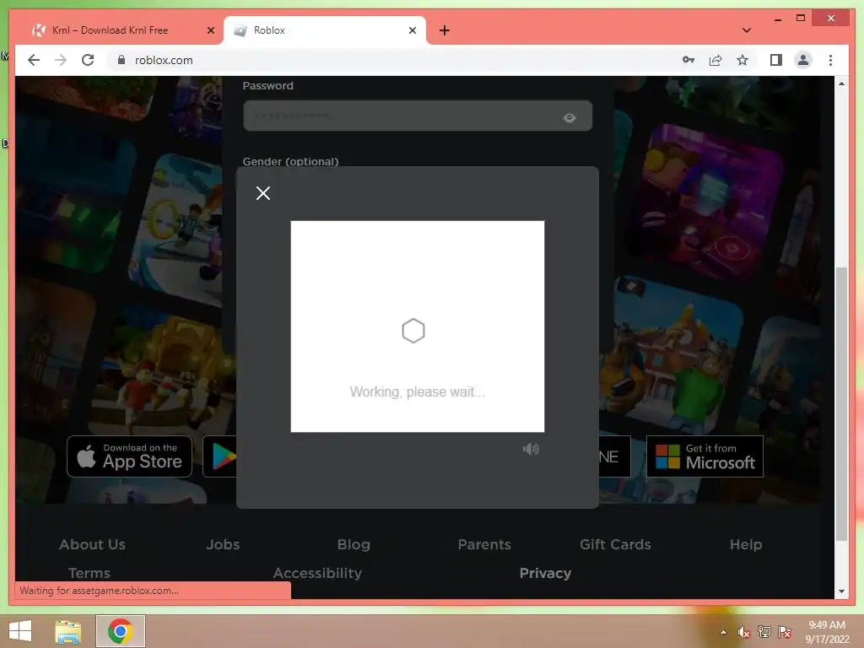Viewport: 864px width, 648px height.
Task: Go forward with the browser arrow
Action: pos(61,60)
